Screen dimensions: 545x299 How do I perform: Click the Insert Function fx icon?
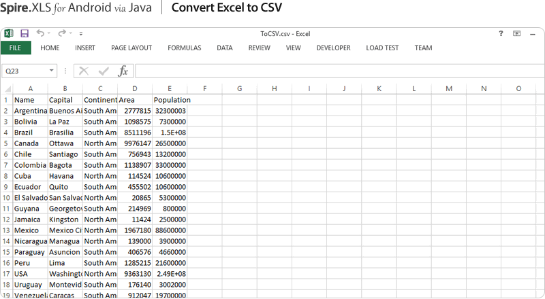[123, 71]
